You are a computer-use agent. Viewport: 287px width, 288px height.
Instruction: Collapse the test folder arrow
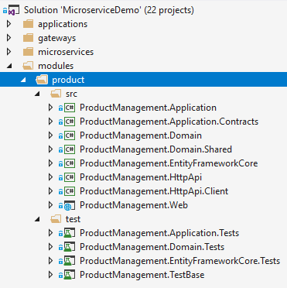[37, 220]
